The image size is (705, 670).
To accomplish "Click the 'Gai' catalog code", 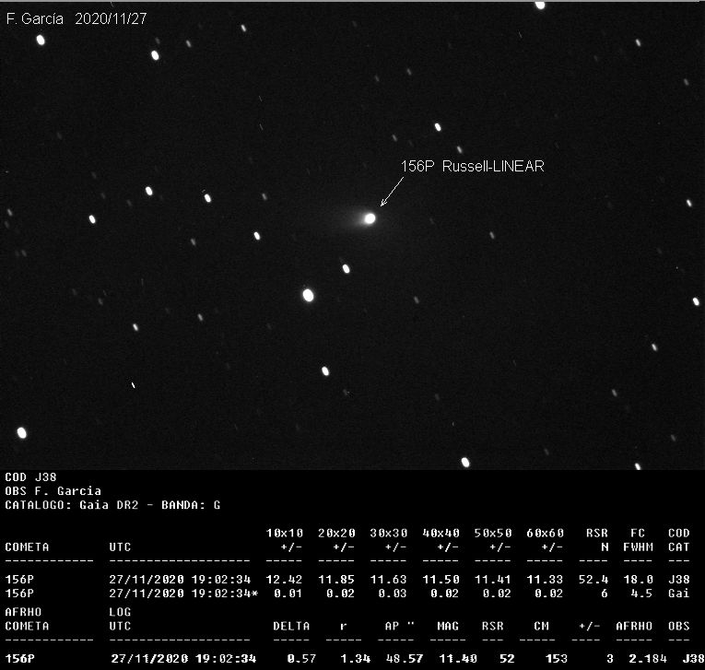I will pos(679,594).
